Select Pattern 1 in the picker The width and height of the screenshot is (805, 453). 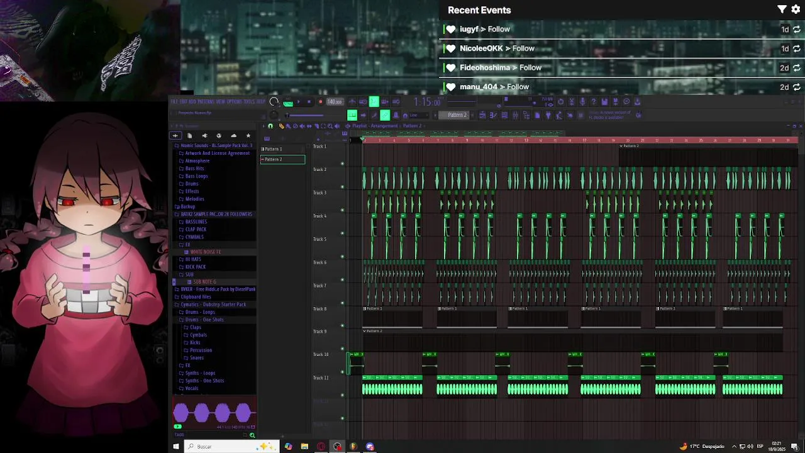[x=282, y=149]
